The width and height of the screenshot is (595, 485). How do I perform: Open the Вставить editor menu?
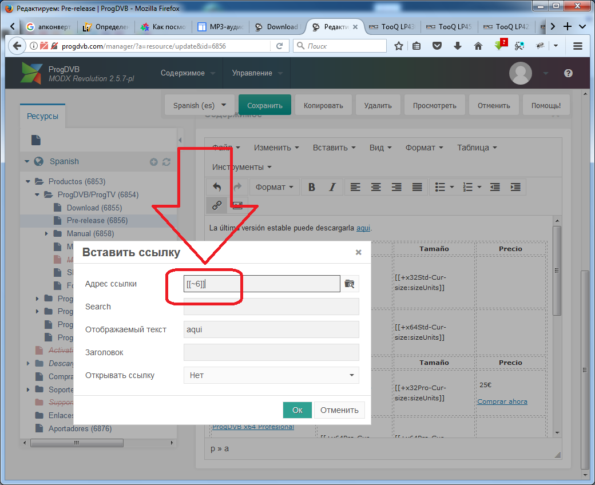pyautogui.click(x=334, y=148)
